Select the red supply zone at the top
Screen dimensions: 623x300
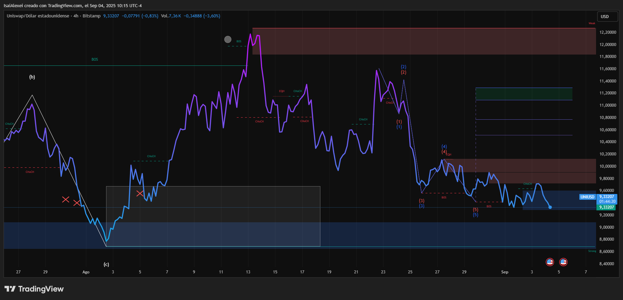(x=424, y=41)
